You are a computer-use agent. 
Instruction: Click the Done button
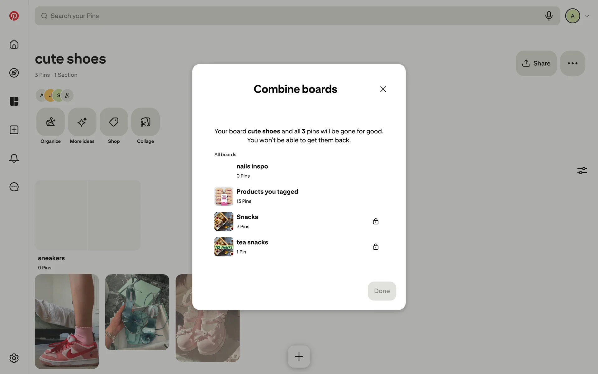click(x=382, y=291)
